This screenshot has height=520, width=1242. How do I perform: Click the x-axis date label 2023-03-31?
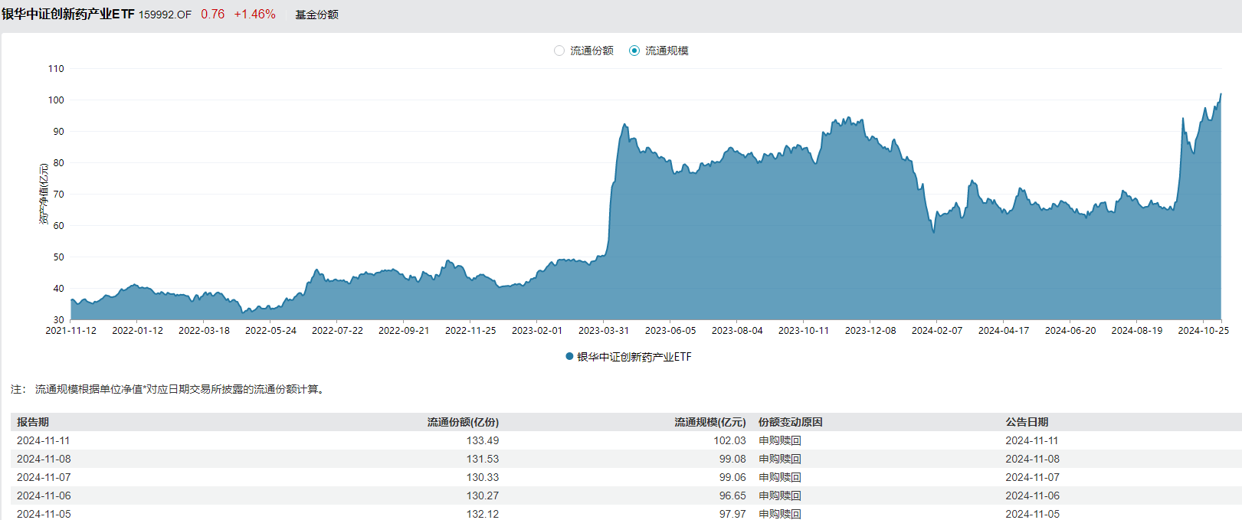coord(604,330)
